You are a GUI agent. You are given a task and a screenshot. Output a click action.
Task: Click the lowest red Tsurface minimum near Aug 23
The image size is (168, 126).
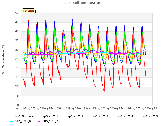(x=104, y=92)
